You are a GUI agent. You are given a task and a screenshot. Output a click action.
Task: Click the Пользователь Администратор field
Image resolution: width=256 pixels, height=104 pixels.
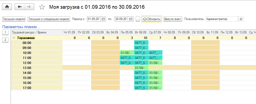[222, 19]
